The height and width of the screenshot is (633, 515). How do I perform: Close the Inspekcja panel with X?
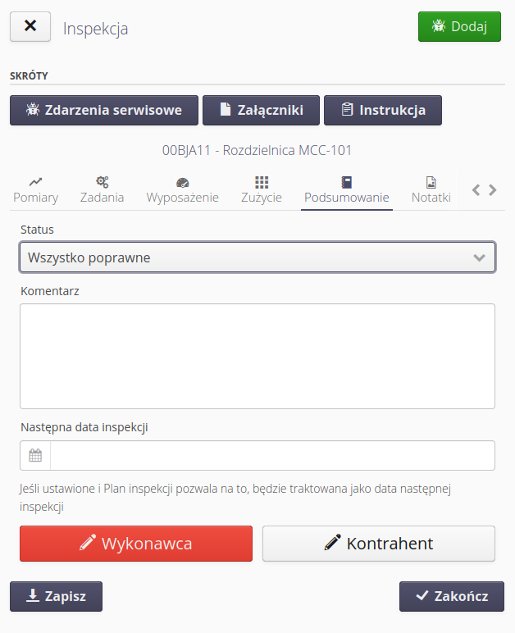(x=30, y=26)
